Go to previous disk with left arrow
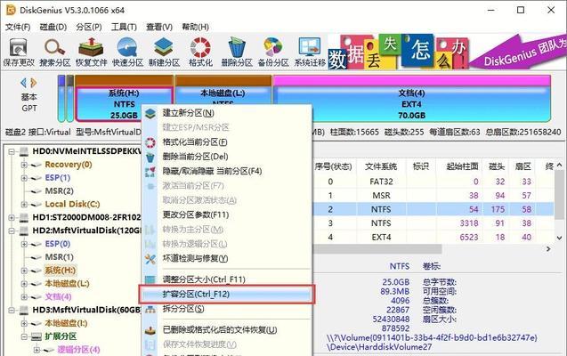The image size is (567, 356). [x=23, y=83]
